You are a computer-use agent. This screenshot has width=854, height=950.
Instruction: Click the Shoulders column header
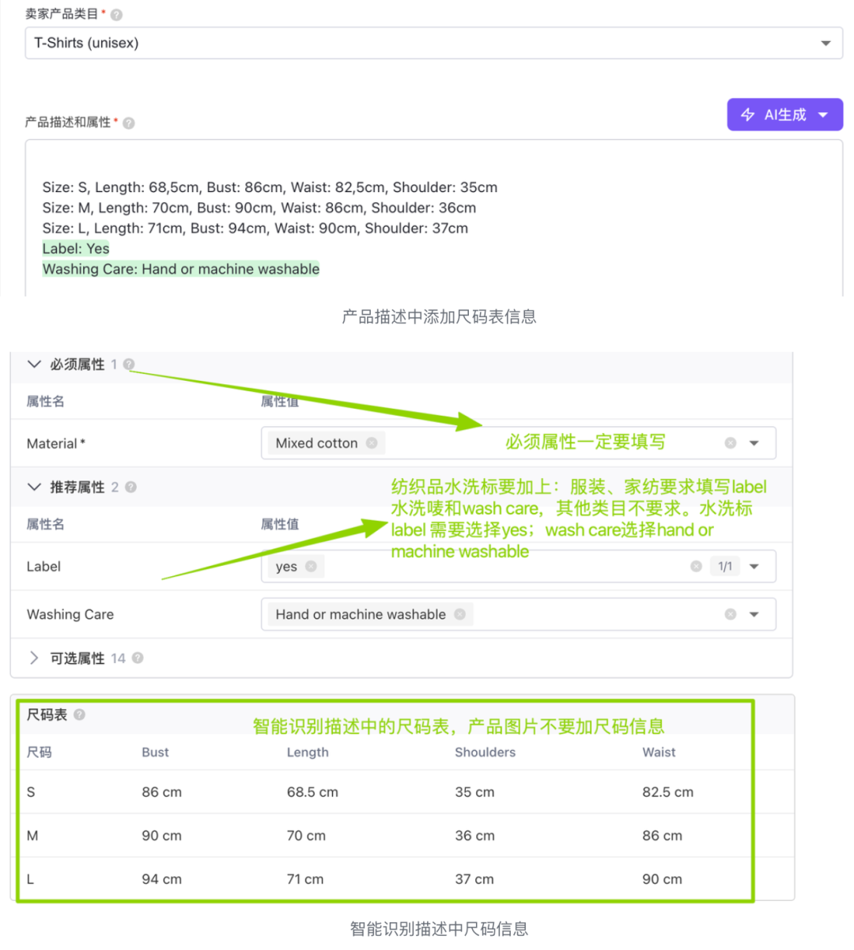tap(485, 752)
